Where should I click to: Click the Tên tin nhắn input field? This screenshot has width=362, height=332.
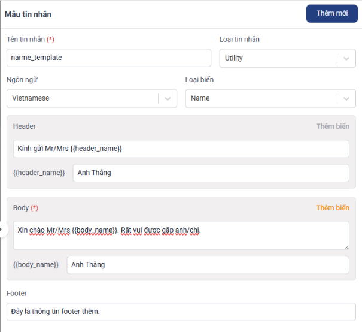[109, 58]
